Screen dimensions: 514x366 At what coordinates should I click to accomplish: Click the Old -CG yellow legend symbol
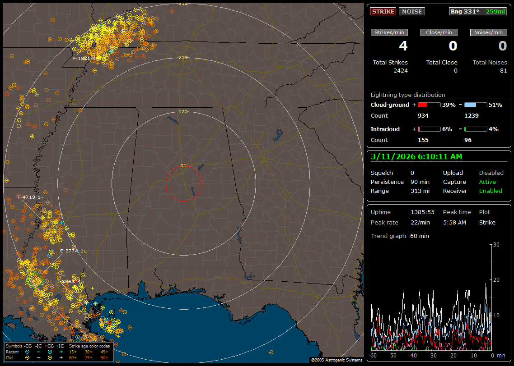(28, 357)
